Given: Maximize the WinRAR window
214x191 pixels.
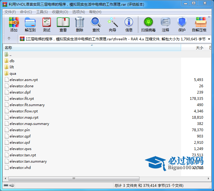Looking at the screenshot, I should click(x=194, y=3).
